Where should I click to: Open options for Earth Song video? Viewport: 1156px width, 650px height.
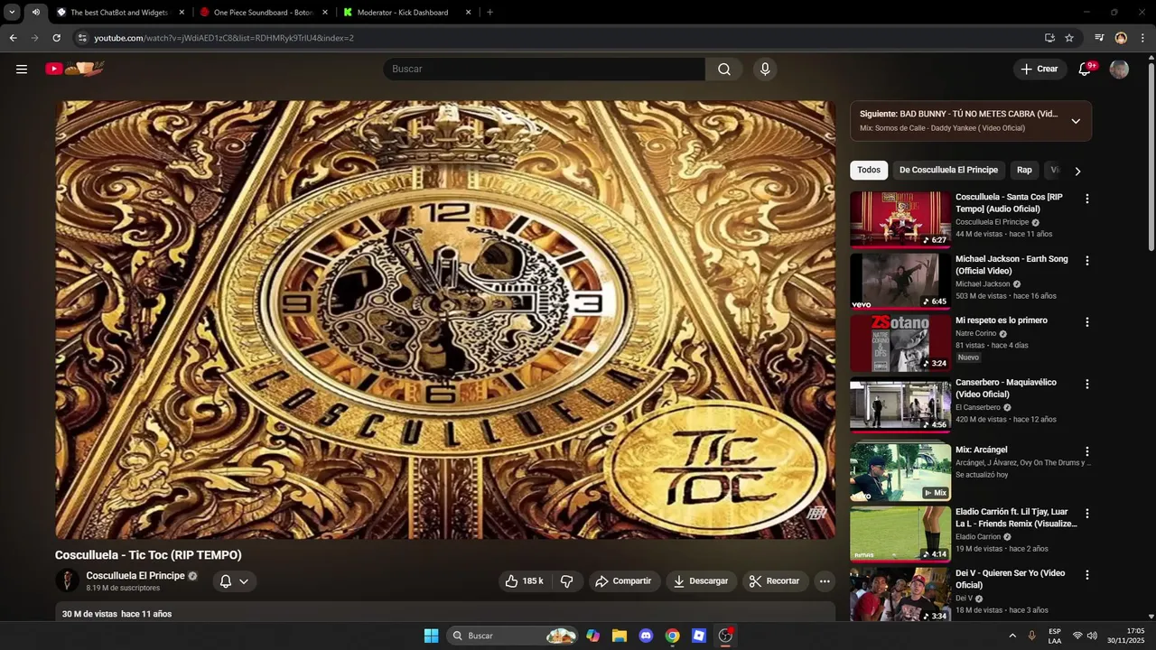click(1087, 261)
